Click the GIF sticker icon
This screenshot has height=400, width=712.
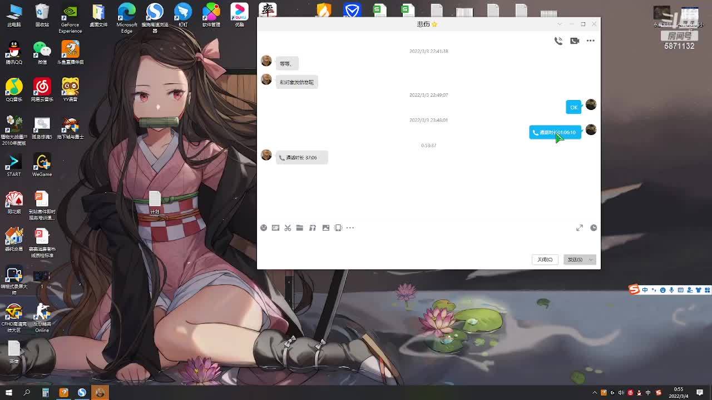point(275,228)
